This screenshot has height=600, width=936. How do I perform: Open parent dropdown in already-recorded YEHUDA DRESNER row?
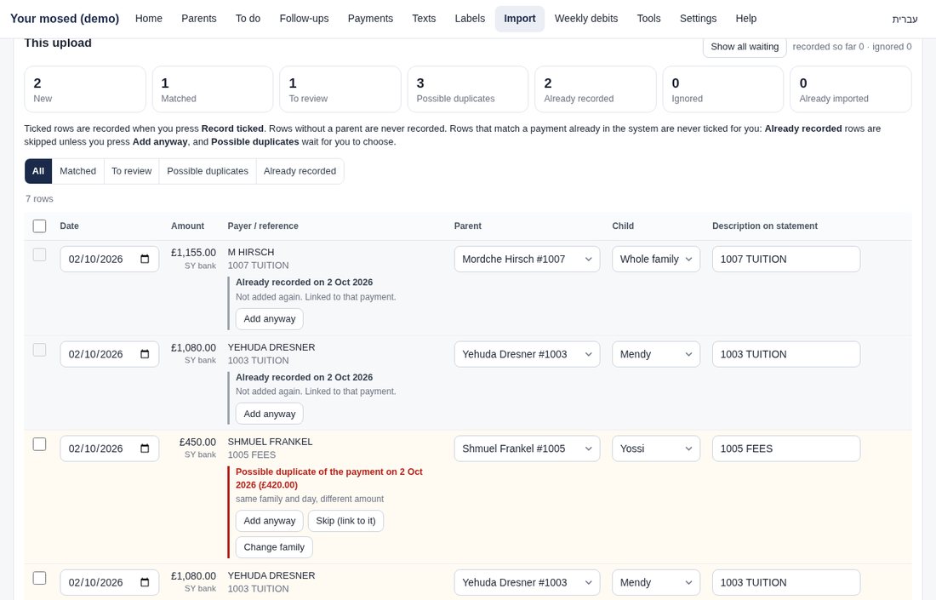pyautogui.click(x=527, y=354)
